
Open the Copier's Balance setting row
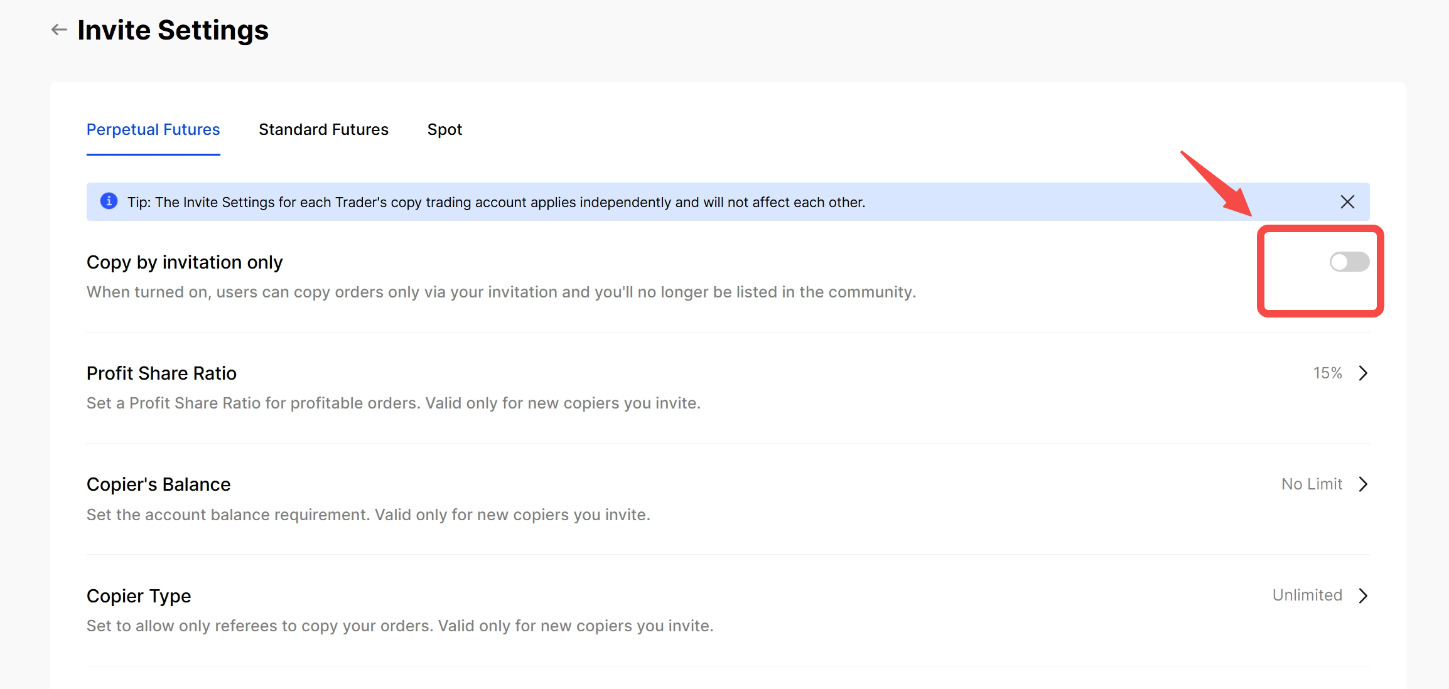point(158,484)
